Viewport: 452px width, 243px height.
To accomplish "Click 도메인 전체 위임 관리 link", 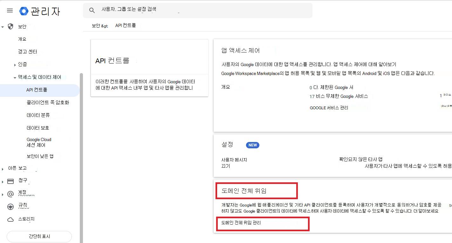I will click(241, 223).
